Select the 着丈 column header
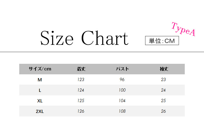 (81, 69)
